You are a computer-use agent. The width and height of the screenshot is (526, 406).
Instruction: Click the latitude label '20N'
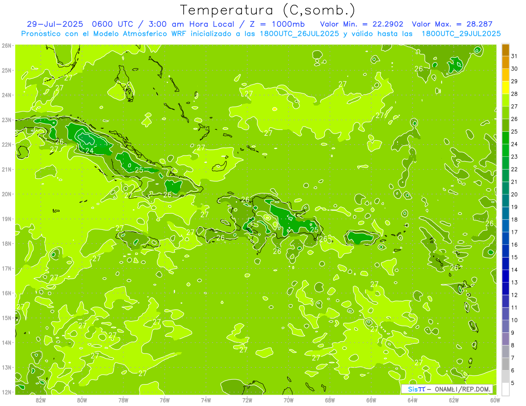click(6, 194)
